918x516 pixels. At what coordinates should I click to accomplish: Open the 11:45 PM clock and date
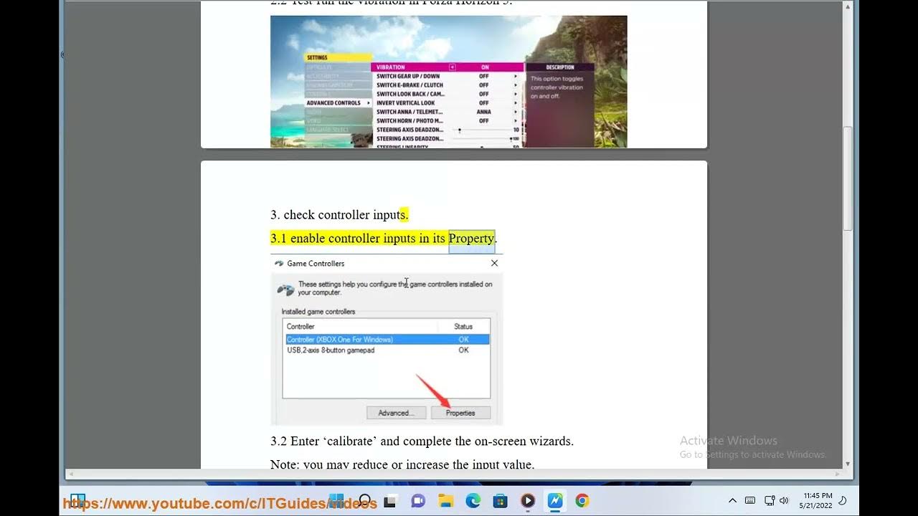(x=818, y=500)
